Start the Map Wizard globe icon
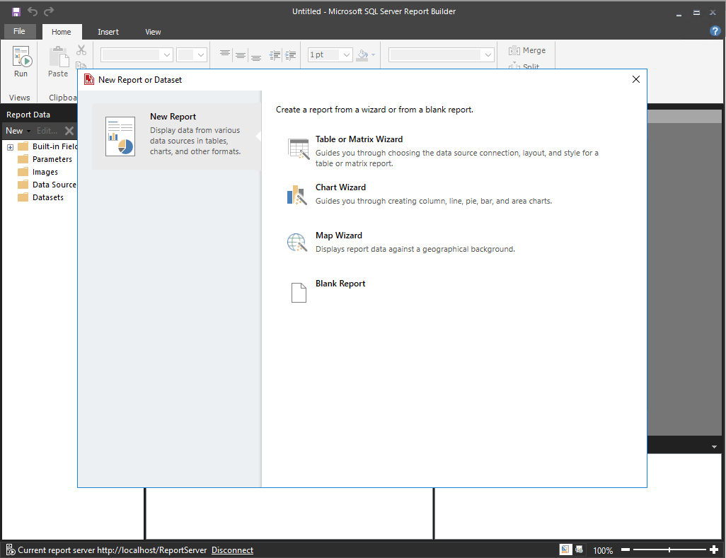Image resolution: width=726 pixels, height=558 pixels. point(297,243)
